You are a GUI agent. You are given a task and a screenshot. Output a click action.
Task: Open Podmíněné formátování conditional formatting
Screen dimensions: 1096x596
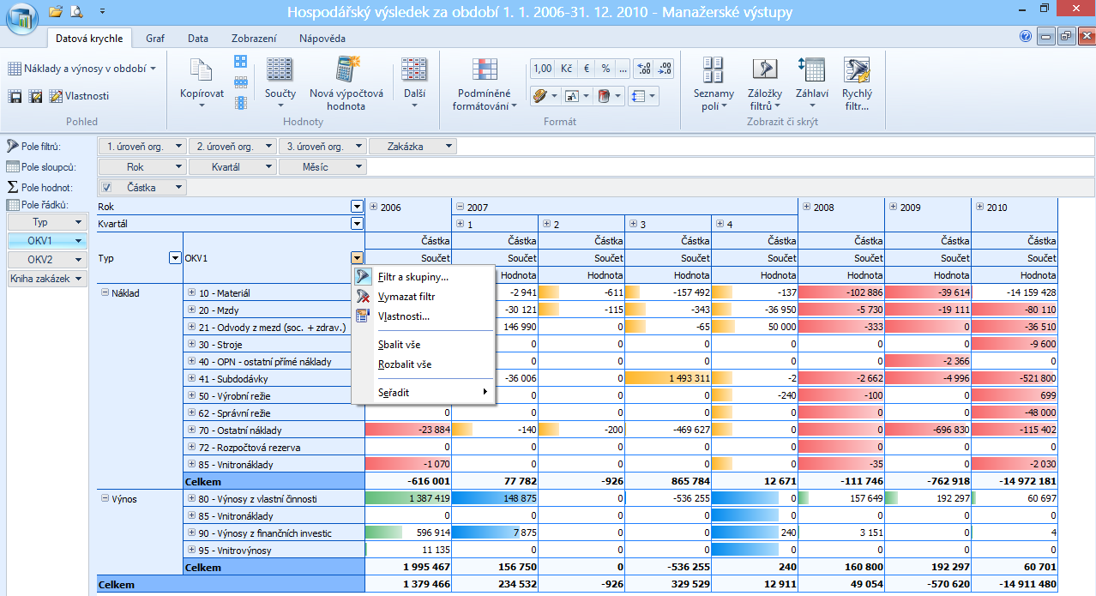click(x=485, y=83)
